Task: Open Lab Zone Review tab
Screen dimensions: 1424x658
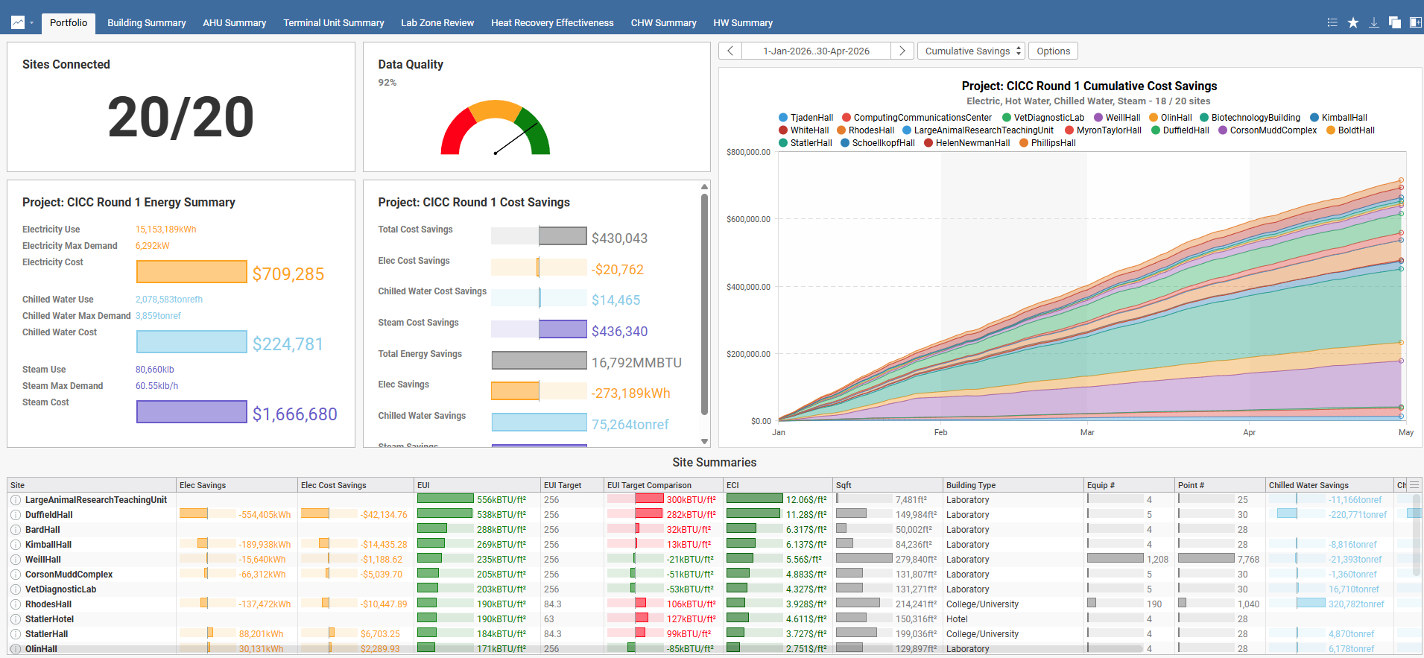Action: click(x=437, y=23)
